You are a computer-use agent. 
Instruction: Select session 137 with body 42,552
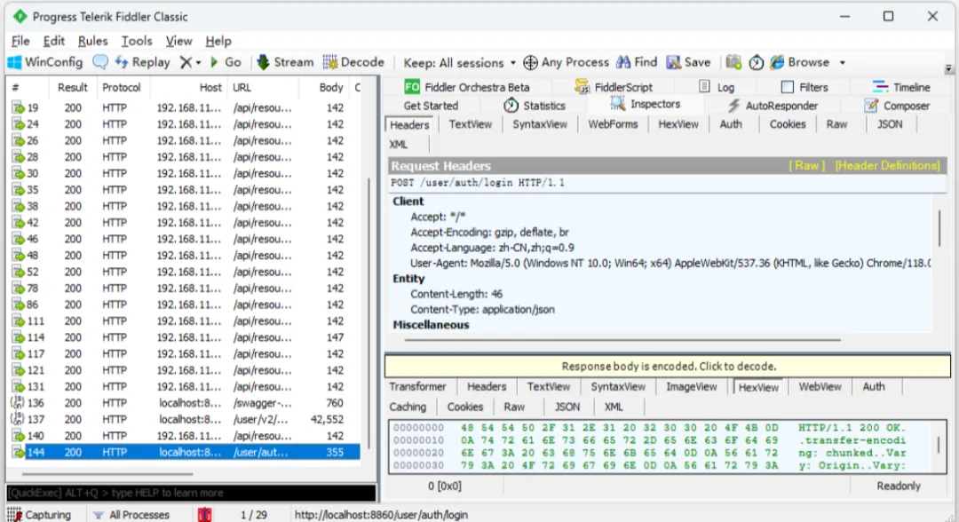coord(185,419)
